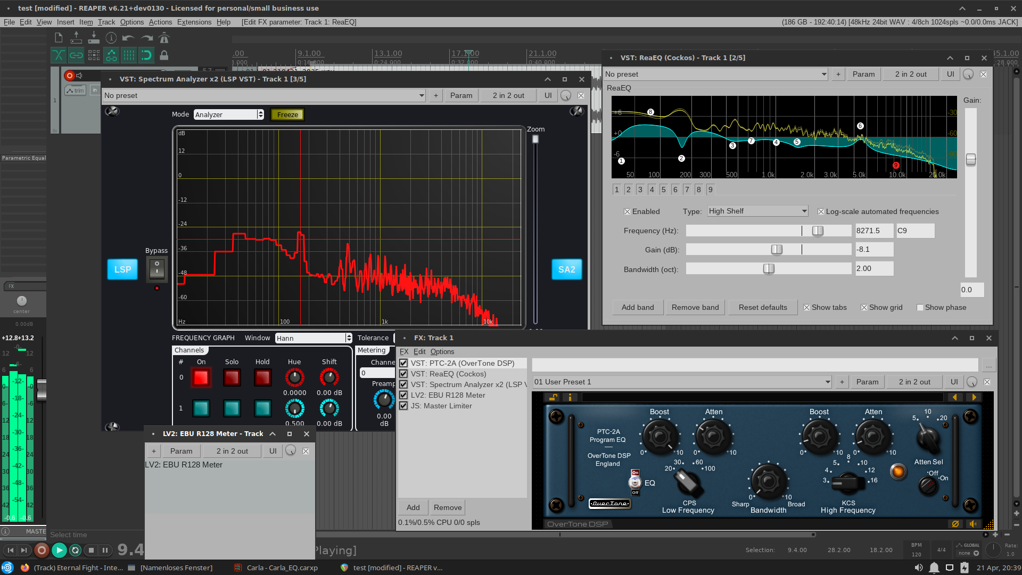
Task: Click the LSP logo in Spectrum Analyzer
Action: pos(122,269)
